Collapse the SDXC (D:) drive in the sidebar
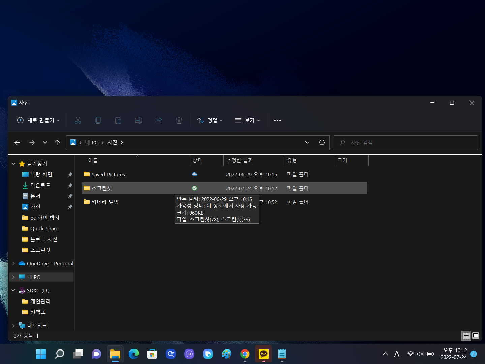 point(13,290)
